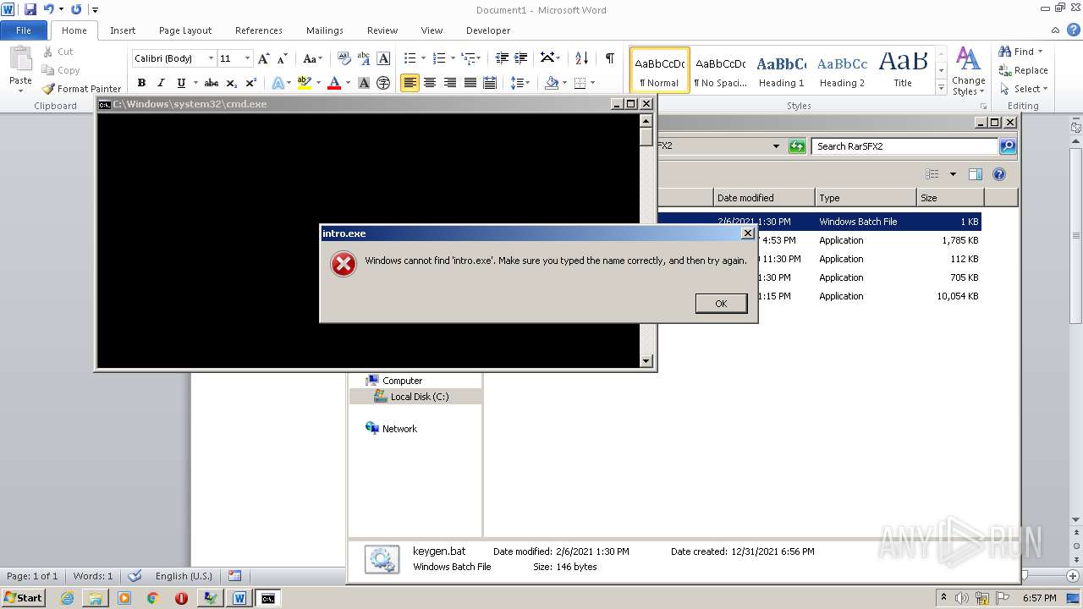Open the References tab

pyautogui.click(x=259, y=30)
